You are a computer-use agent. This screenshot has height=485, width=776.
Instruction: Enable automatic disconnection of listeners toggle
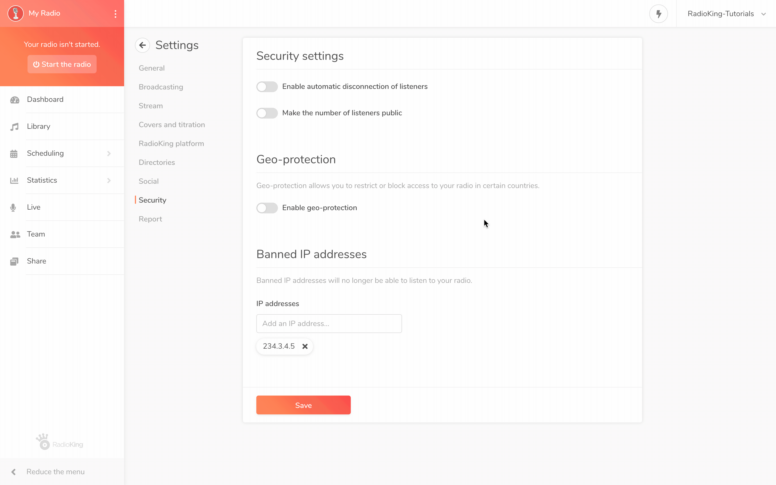point(267,86)
